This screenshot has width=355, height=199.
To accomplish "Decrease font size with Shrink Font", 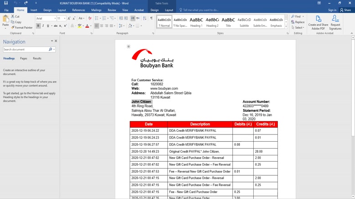I will click(x=74, y=18).
